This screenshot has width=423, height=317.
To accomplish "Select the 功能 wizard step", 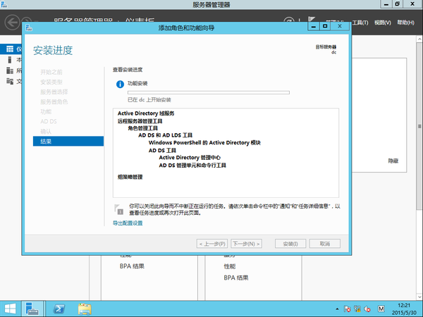I will pyautogui.click(x=46, y=111).
